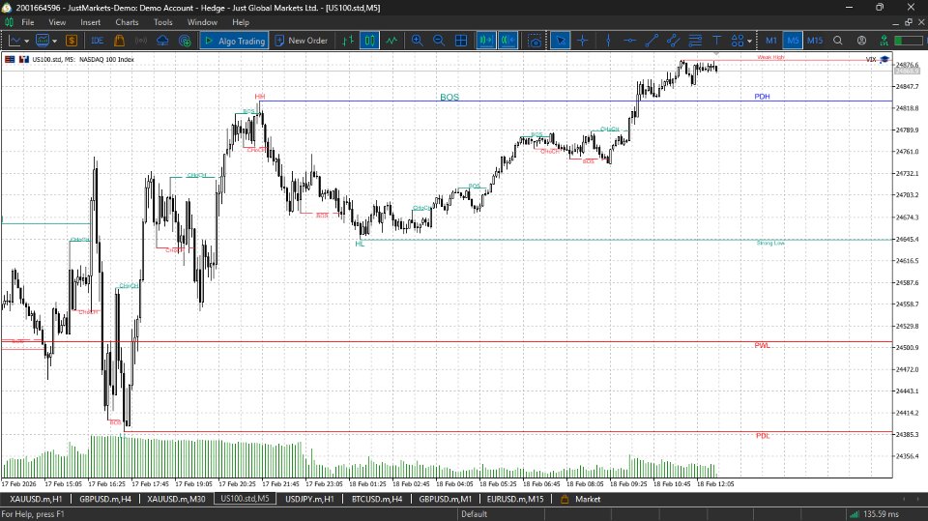Click the New Order button

[x=302, y=41]
